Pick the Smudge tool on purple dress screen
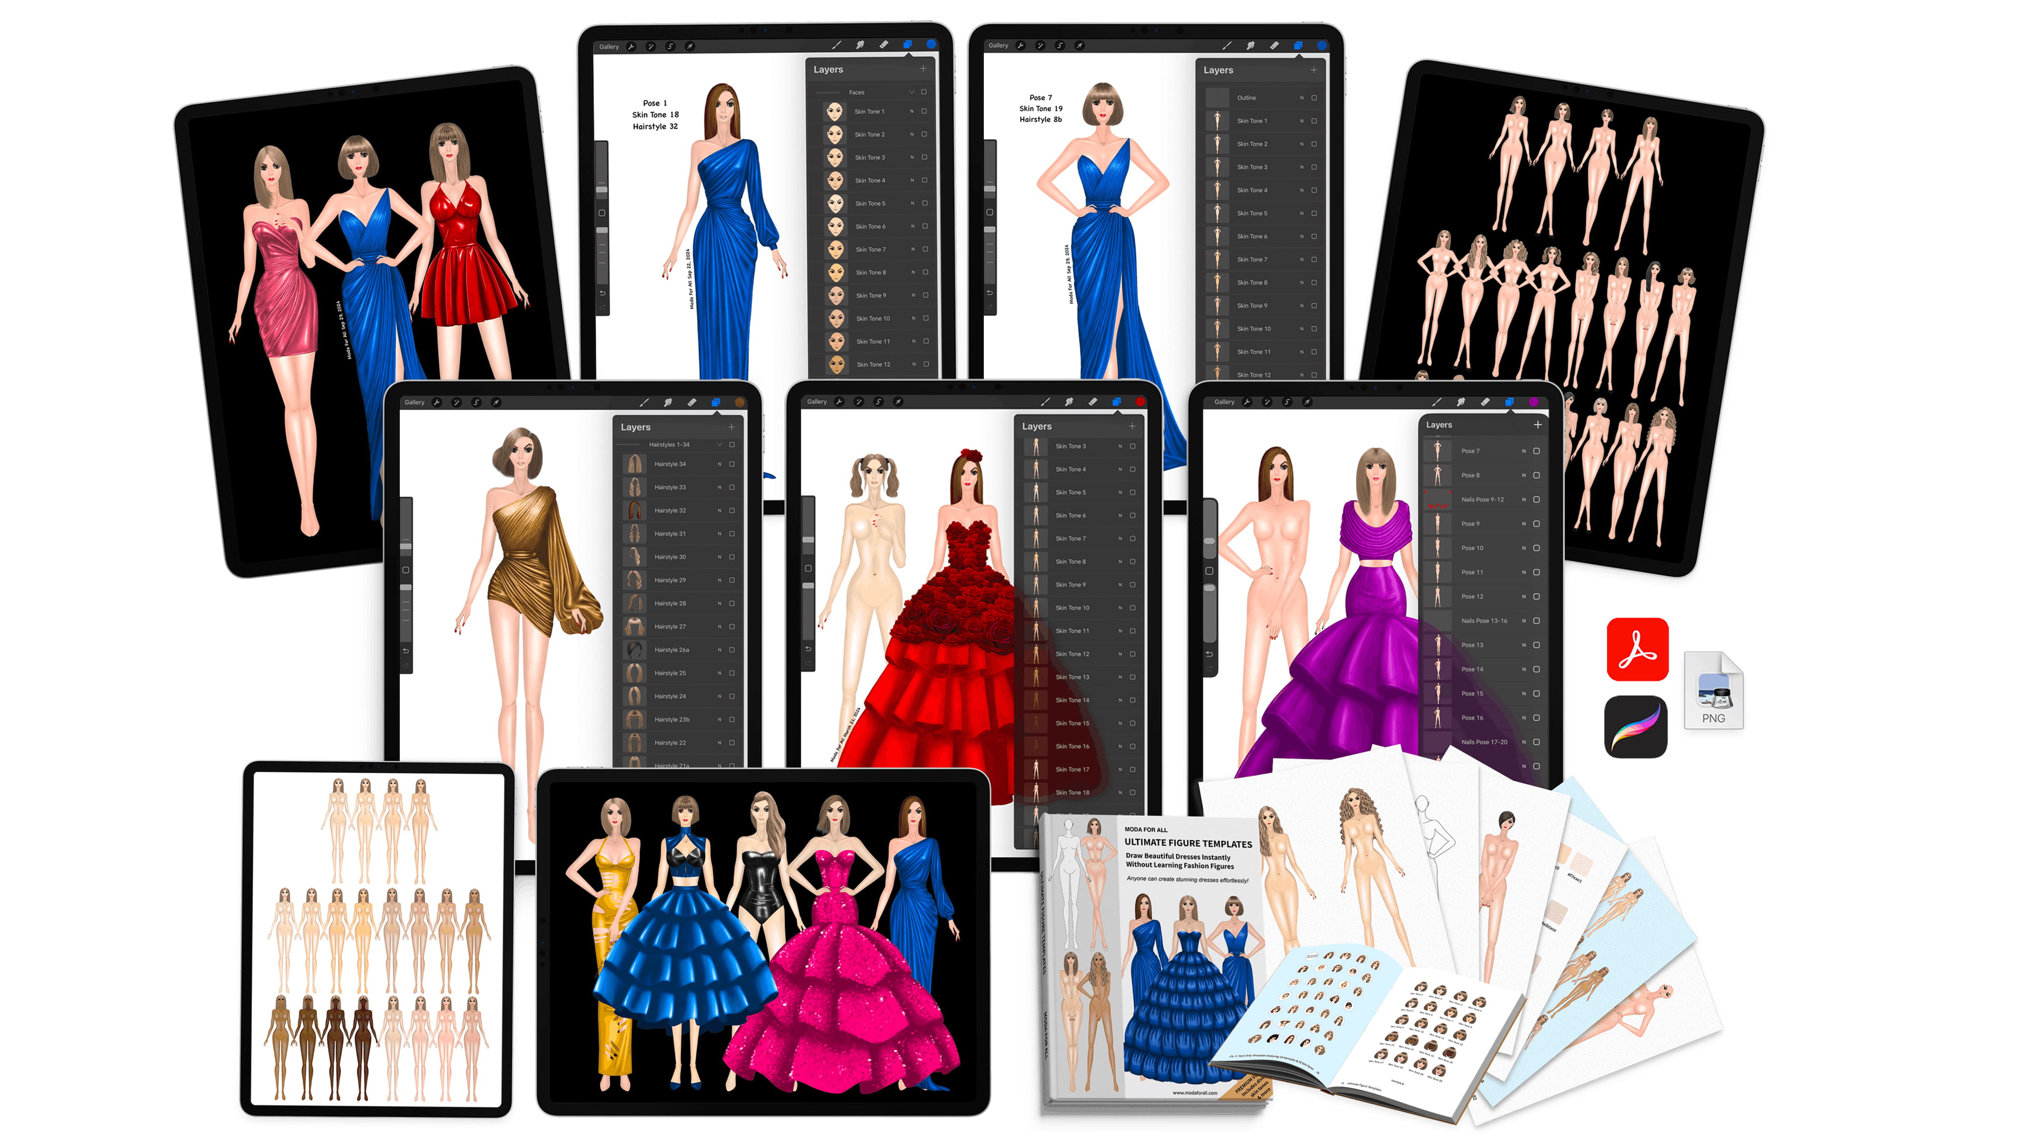 pyautogui.click(x=1461, y=402)
